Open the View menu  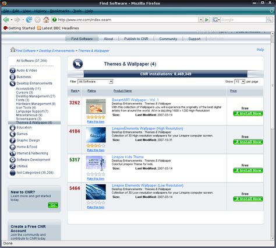coord(27,11)
